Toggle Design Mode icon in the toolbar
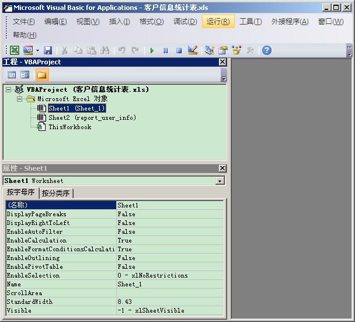This screenshot has height=322, width=355. 193,50
